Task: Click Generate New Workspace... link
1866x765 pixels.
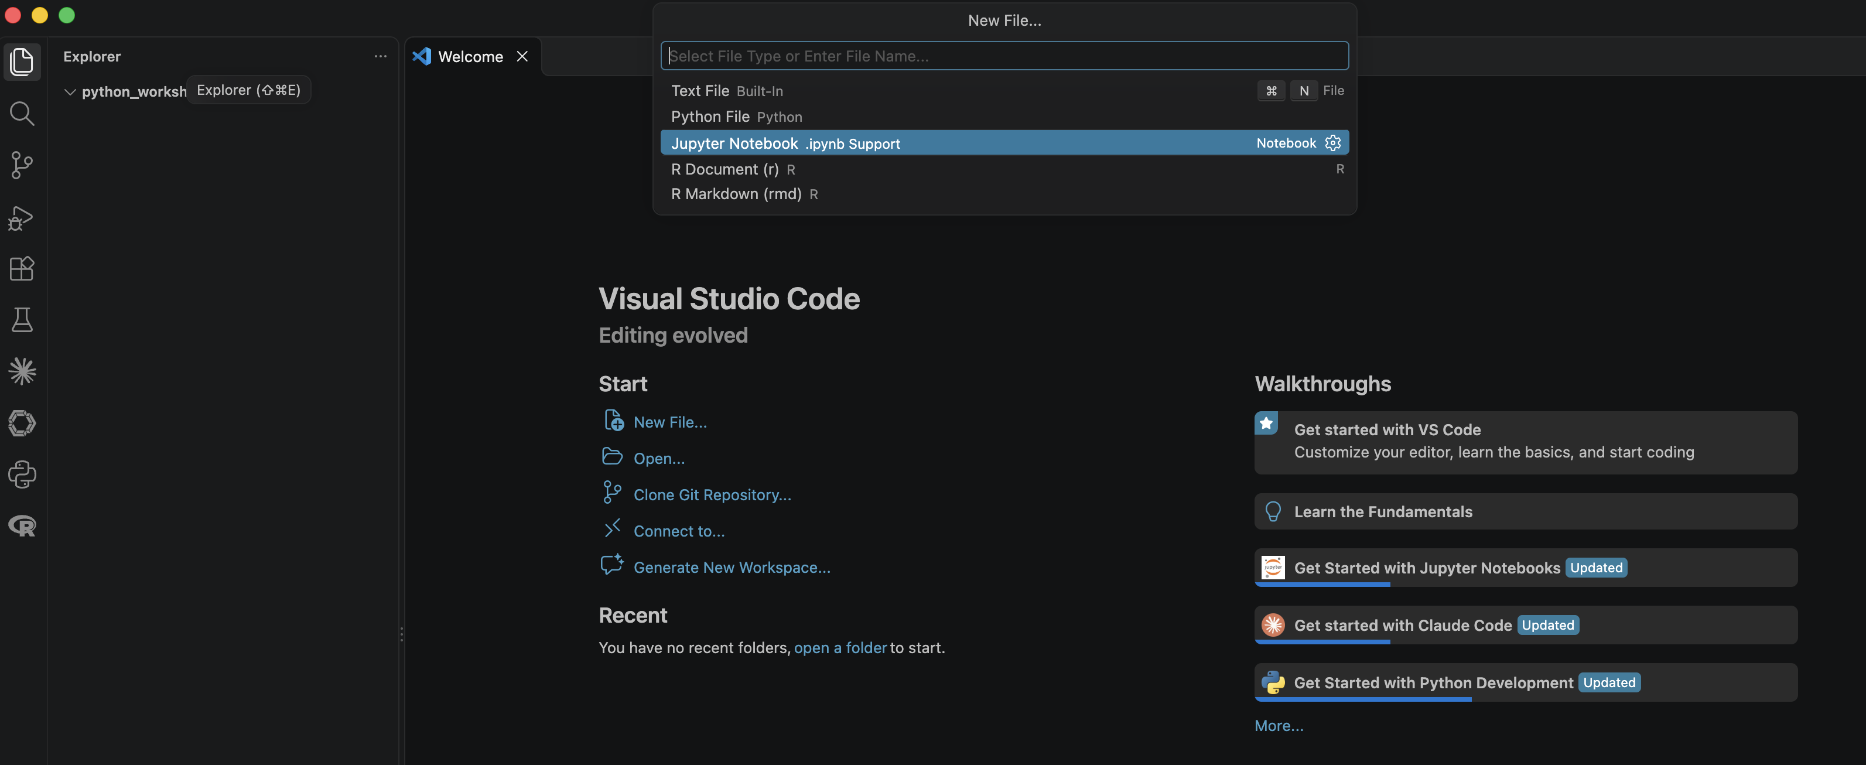Action: tap(732, 567)
